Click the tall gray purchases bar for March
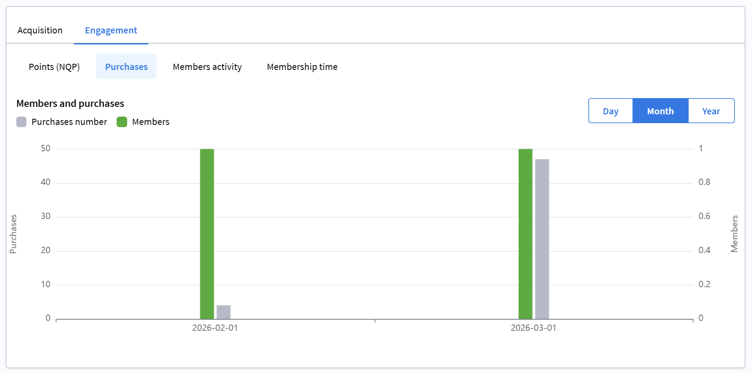752x373 pixels. pos(542,239)
